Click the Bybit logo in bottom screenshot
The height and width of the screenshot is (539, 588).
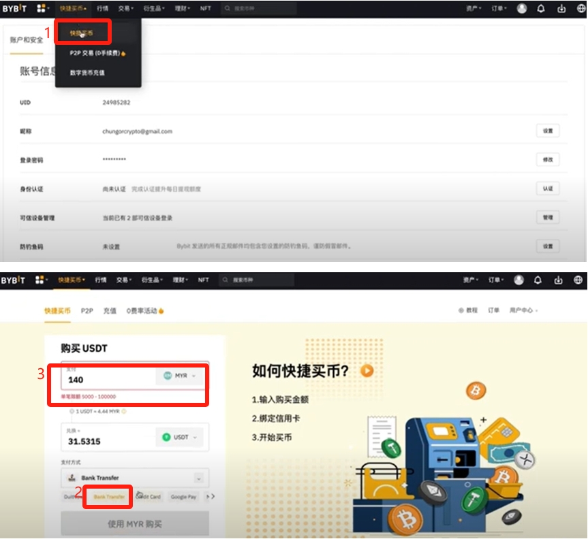coord(13,280)
